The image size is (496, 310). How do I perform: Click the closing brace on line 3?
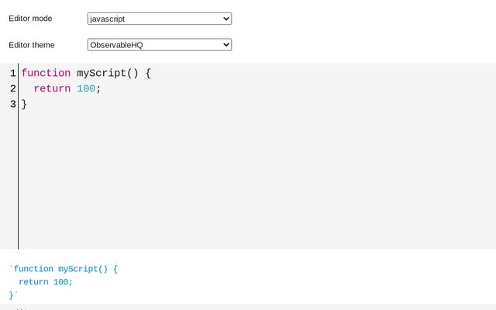(x=24, y=104)
